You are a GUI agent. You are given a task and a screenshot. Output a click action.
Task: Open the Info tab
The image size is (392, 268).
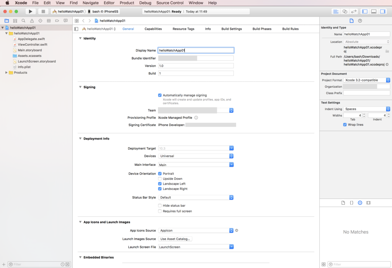[x=208, y=29]
